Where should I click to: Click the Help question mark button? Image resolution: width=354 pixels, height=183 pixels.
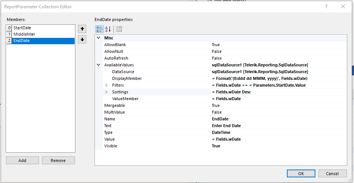[326, 6]
